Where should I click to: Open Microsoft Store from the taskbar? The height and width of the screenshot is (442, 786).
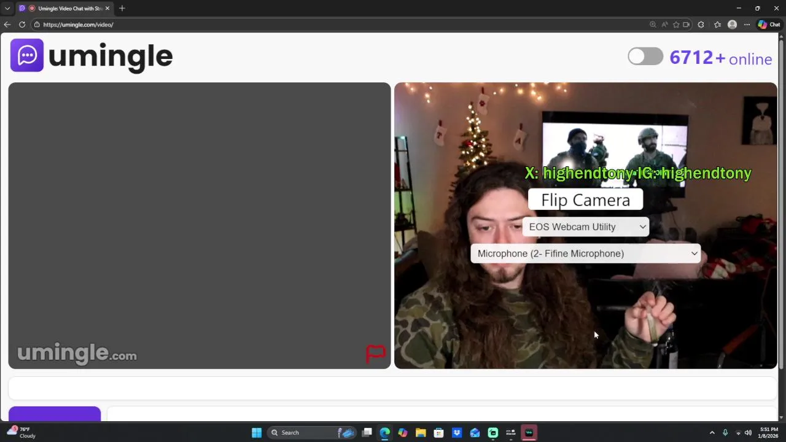[438, 433]
